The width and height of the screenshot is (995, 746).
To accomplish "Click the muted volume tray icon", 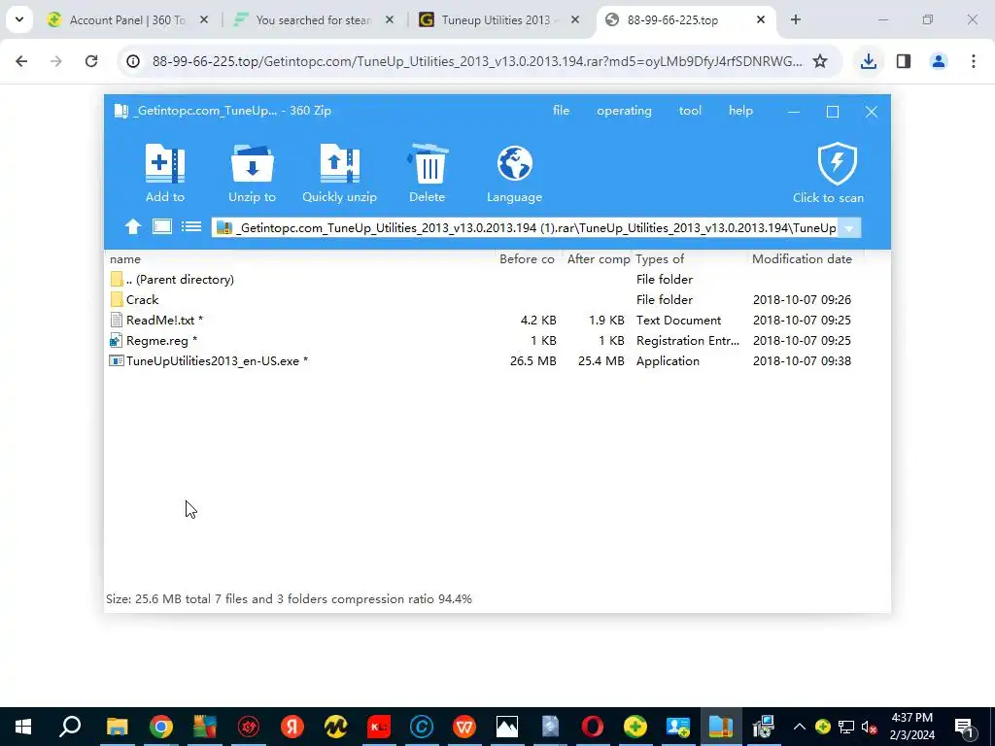I will tap(870, 727).
